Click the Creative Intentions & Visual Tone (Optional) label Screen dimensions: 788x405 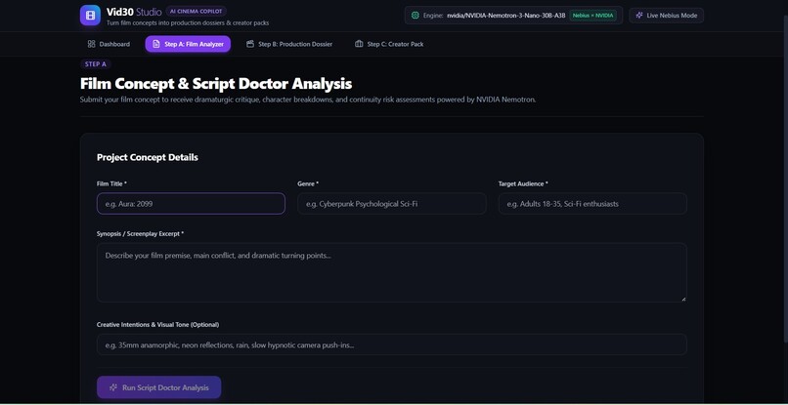pos(157,325)
